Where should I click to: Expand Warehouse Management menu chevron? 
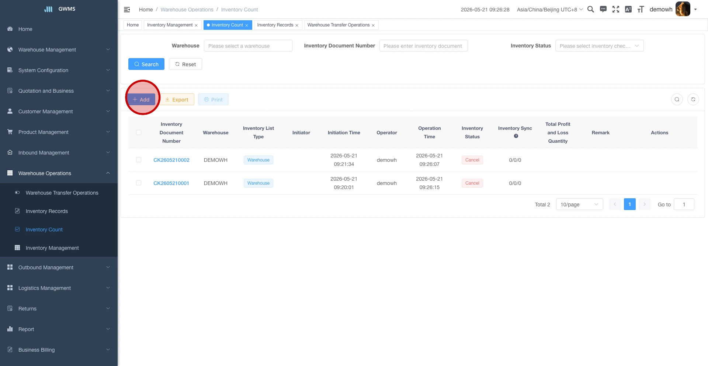pyautogui.click(x=108, y=49)
